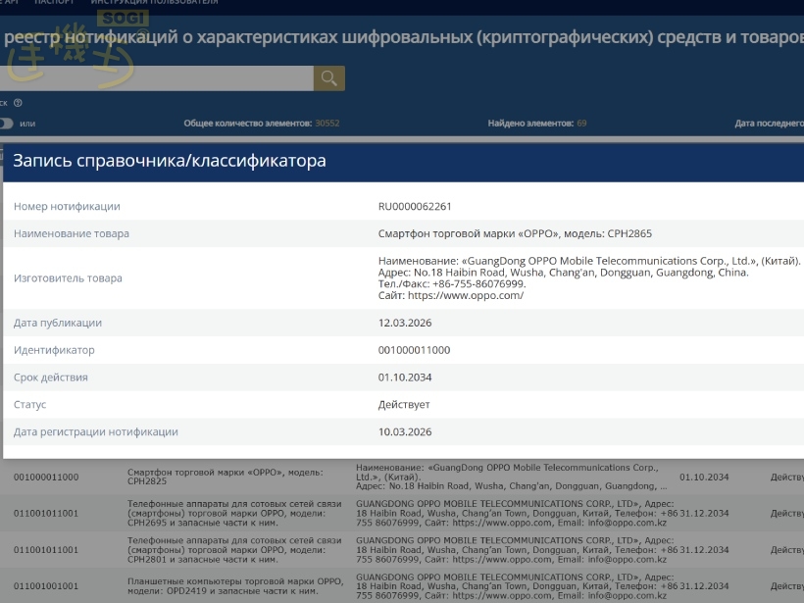Click total elements count 30552
The image size is (804, 603).
[327, 124]
